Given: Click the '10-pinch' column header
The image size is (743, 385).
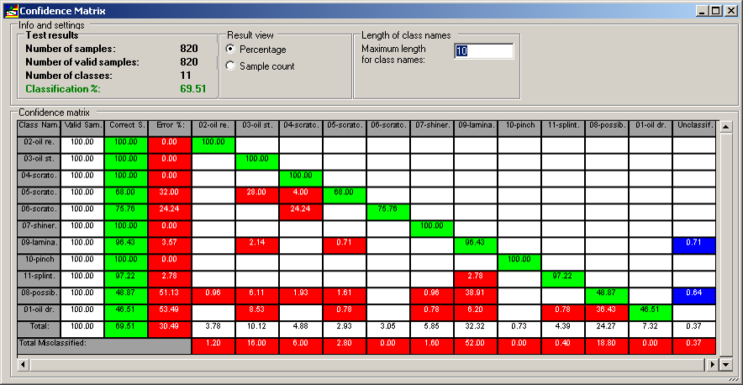Looking at the screenshot, I should (x=519, y=128).
